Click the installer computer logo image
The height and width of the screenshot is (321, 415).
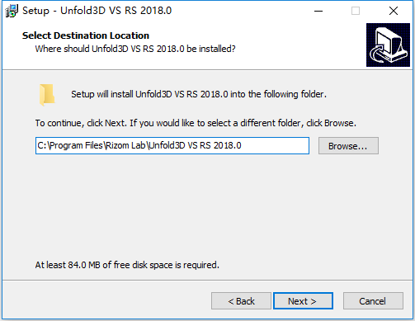(x=388, y=45)
